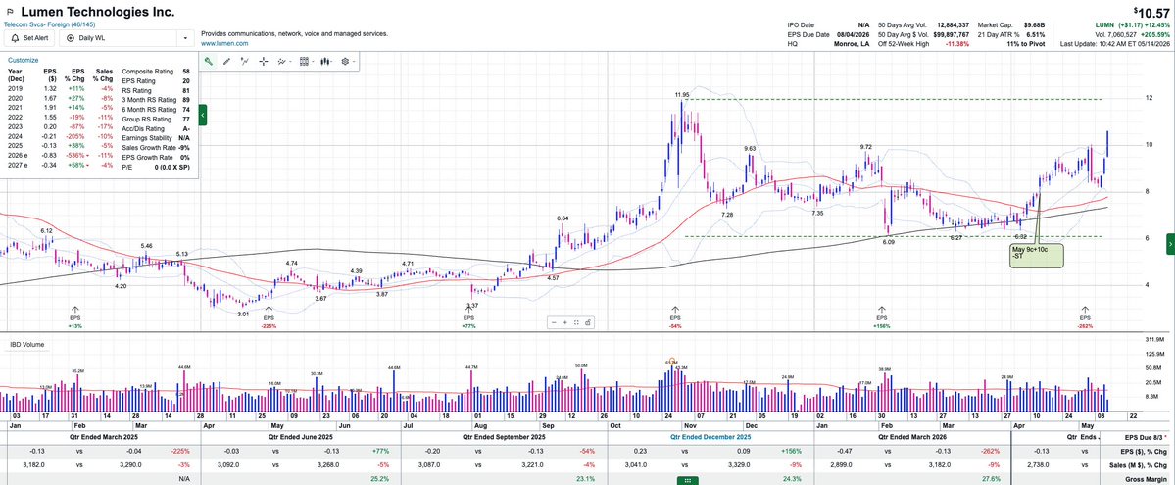Click the EPS +156% earnings marker
The height and width of the screenshot is (485, 1175).
click(882, 315)
